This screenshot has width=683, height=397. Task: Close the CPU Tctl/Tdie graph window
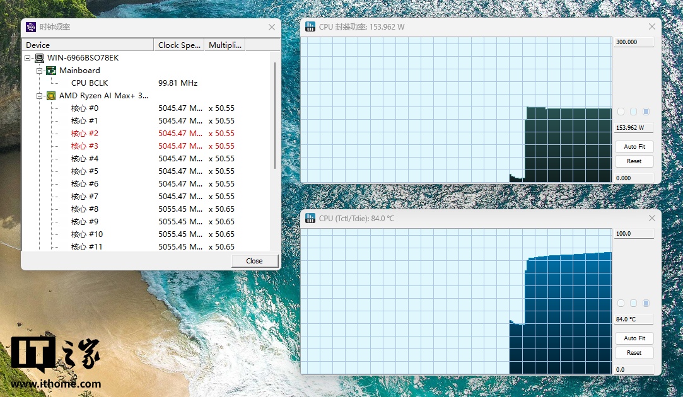pyautogui.click(x=652, y=218)
